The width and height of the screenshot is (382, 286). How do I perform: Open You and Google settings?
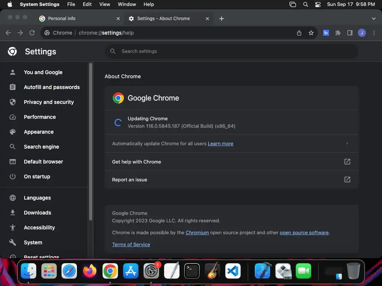pos(44,72)
